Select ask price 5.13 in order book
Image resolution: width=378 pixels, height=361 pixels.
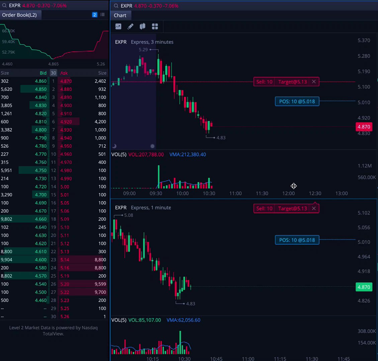tap(65, 252)
